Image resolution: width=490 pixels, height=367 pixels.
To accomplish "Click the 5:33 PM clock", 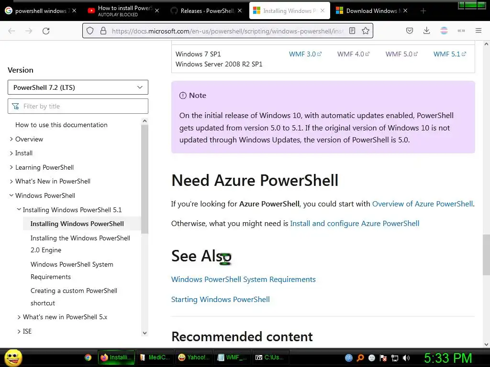I will pos(448,358).
